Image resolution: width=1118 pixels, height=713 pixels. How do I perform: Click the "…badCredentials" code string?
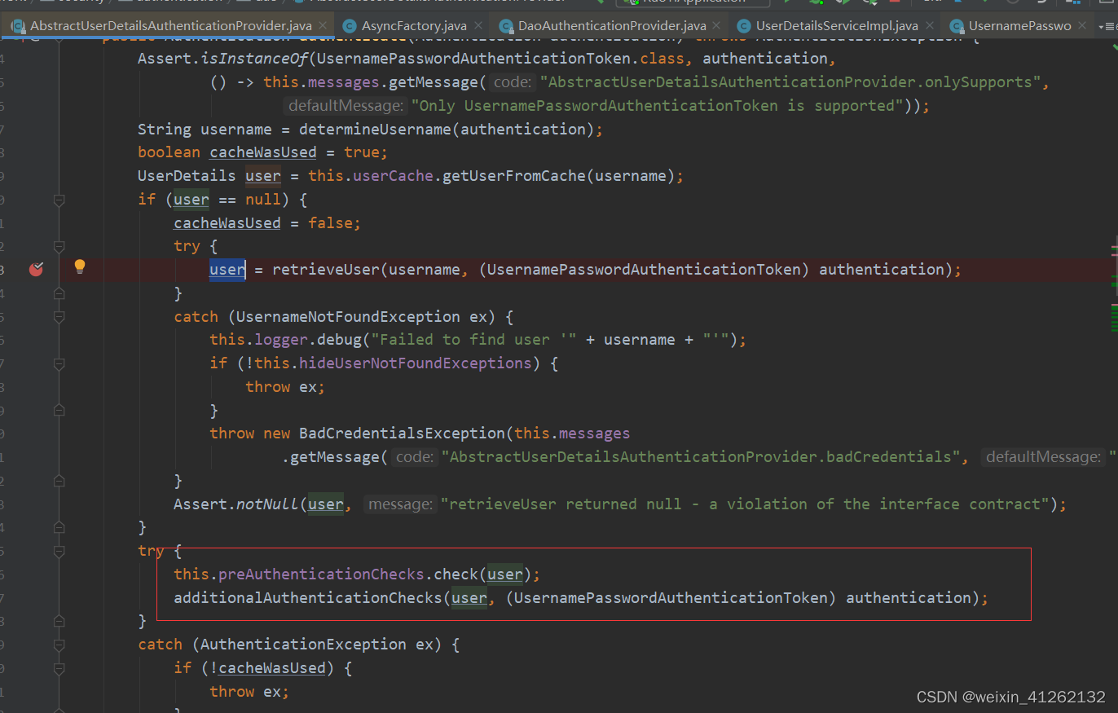(x=702, y=457)
